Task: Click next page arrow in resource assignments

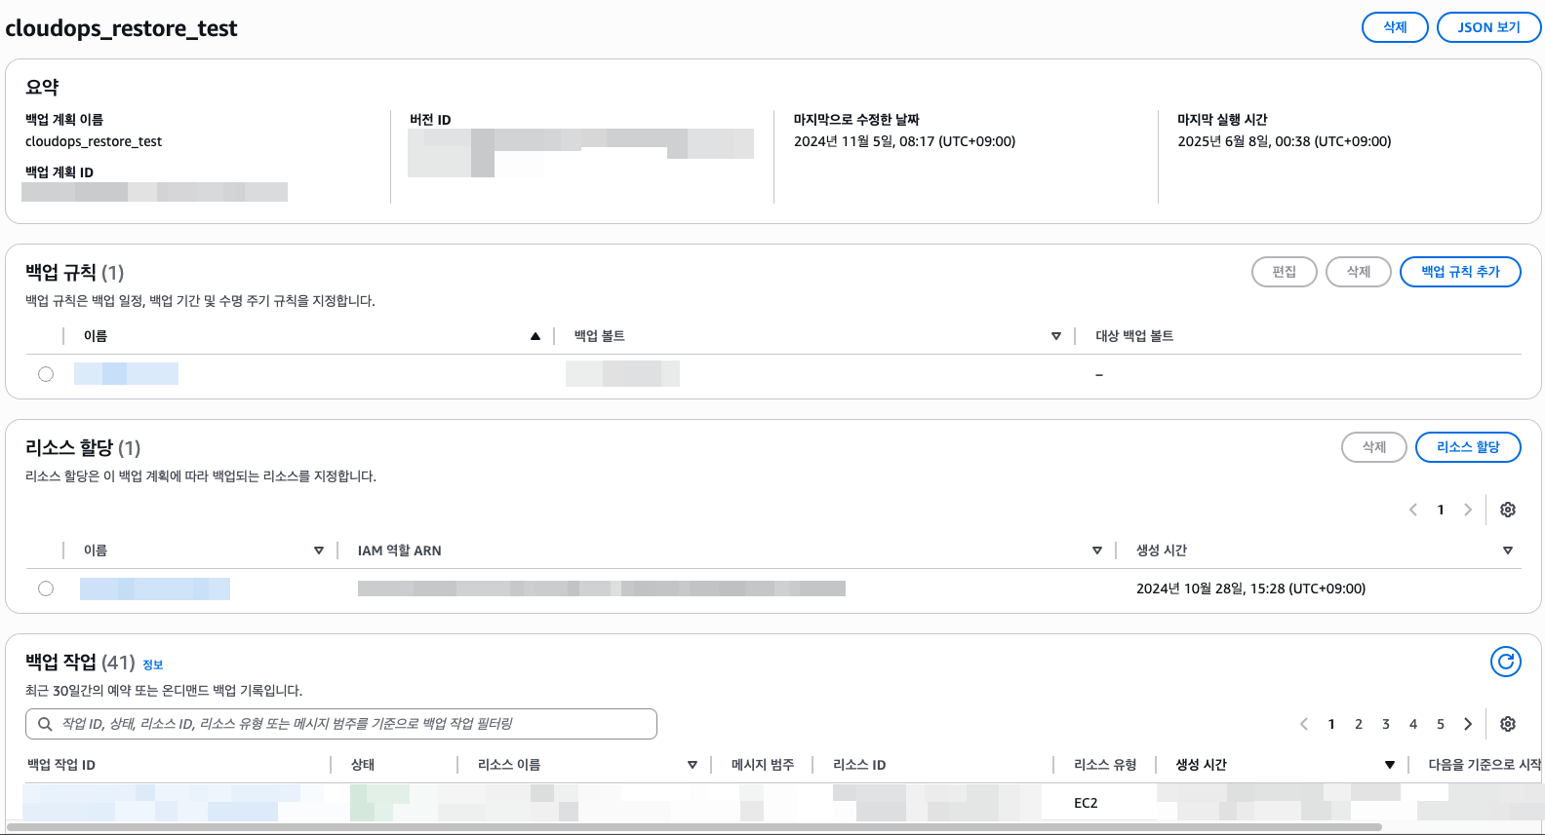Action: [x=1468, y=510]
